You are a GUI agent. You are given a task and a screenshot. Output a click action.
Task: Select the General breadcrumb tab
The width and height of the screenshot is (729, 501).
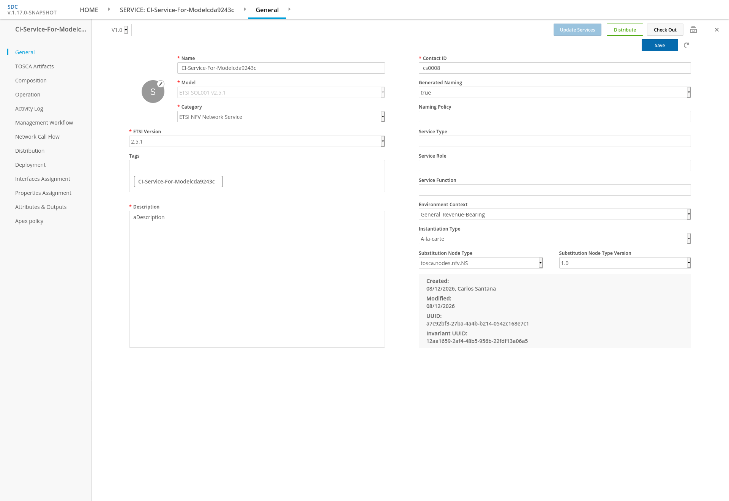click(267, 10)
